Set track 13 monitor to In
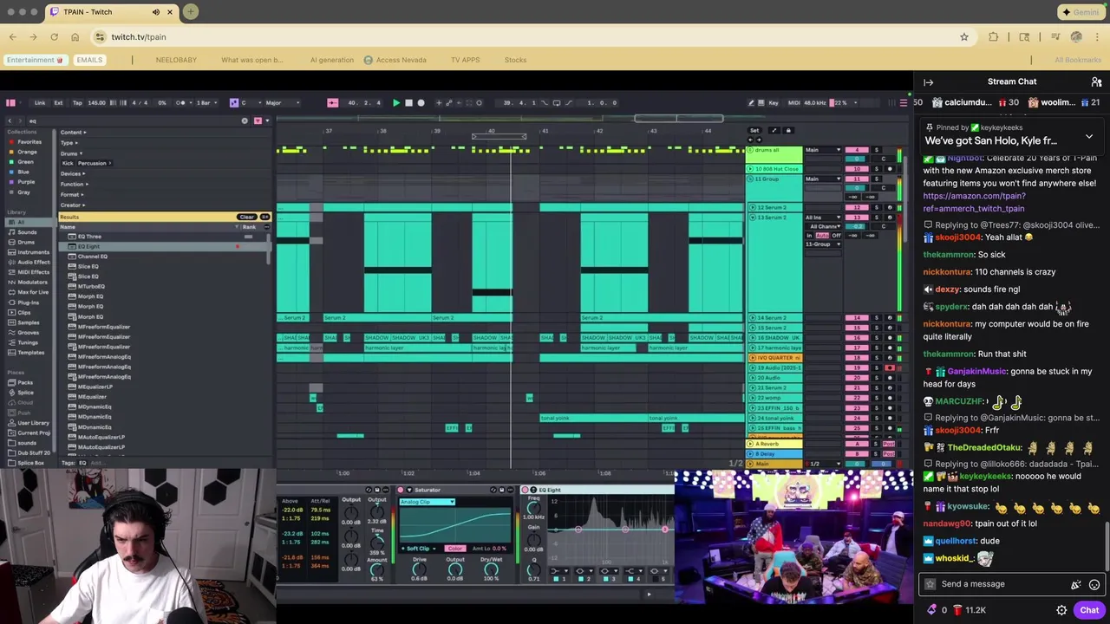The height and width of the screenshot is (624, 1110). click(810, 236)
